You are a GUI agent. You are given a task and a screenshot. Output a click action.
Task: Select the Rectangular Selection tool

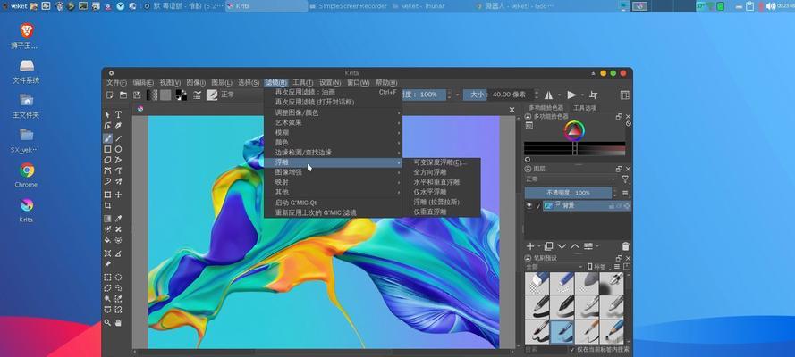pyautogui.click(x=107, y=277)
